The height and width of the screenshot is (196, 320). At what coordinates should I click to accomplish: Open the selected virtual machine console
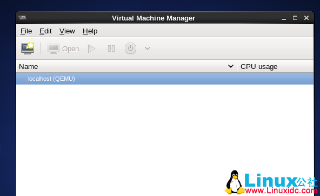63,48
